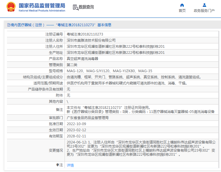Click the expiry date 2028-02-11
The height and width of the screenshot is (172, 221).
click(x=76, y=136)
